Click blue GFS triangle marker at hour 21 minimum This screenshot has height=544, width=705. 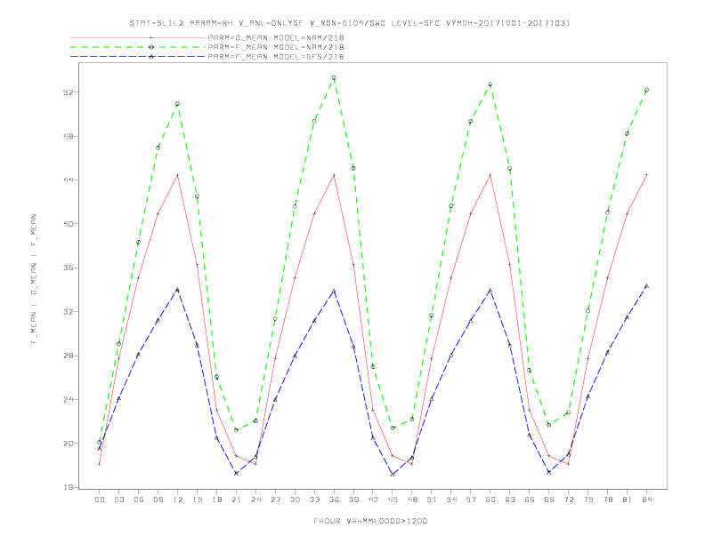click(x=236, y=473)
